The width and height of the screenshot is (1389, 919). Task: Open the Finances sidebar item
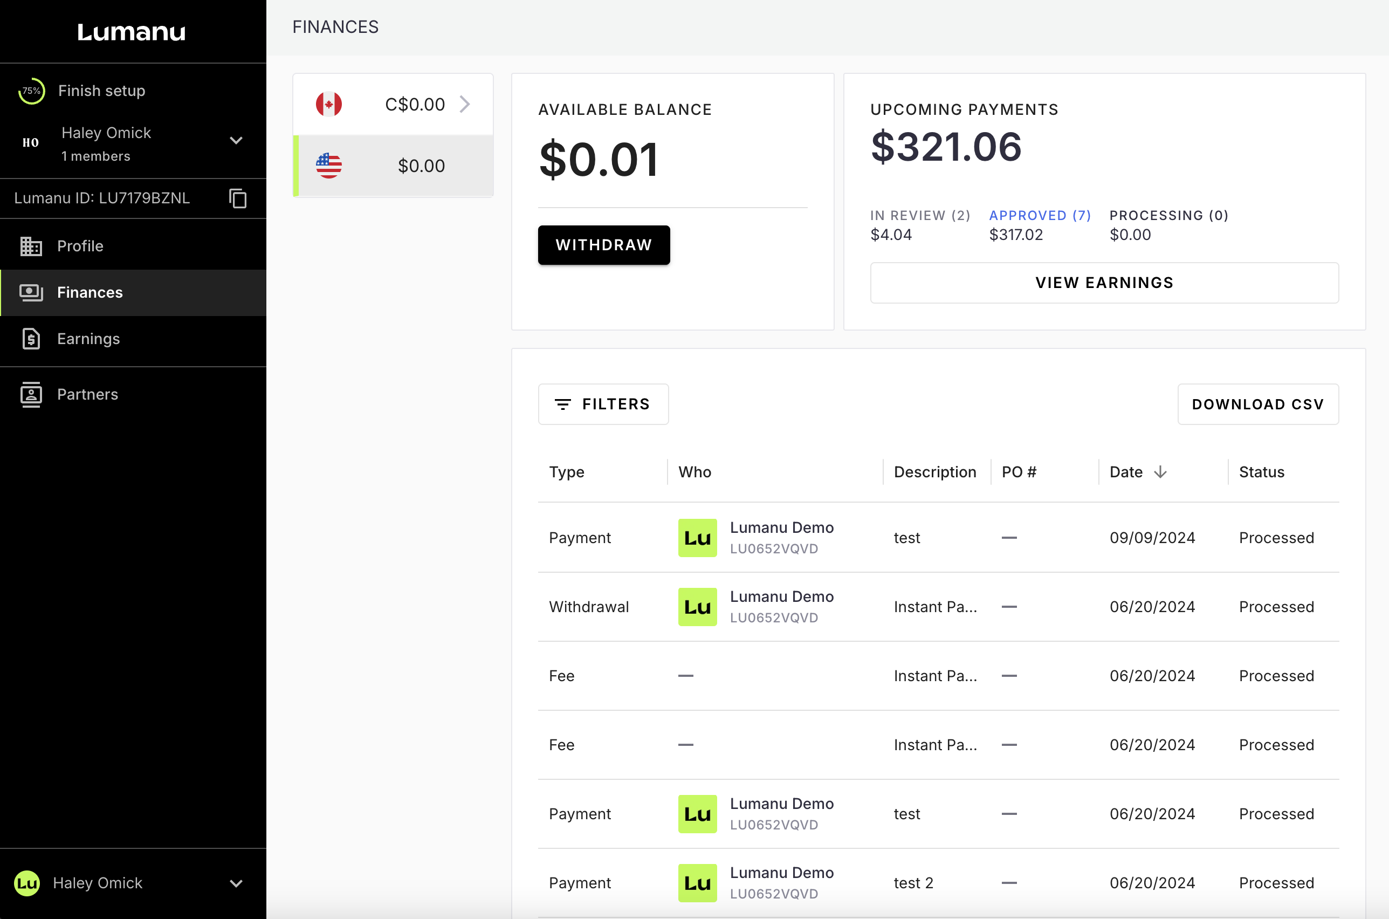(90, 292)
